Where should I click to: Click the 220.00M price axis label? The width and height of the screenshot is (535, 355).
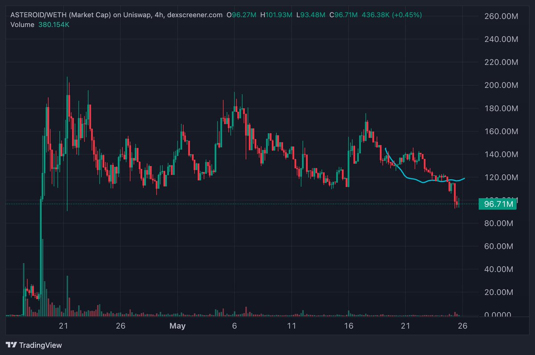point(502,62)
